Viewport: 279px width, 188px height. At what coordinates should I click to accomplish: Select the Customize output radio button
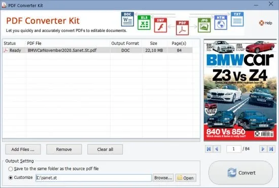pyautogui.click(x=11, y=178)
